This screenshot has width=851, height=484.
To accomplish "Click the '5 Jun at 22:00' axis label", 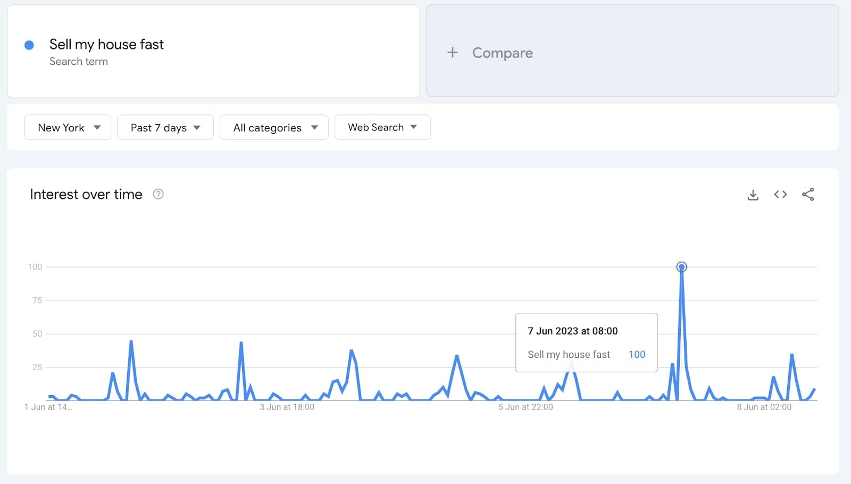I will click(525, 407).
